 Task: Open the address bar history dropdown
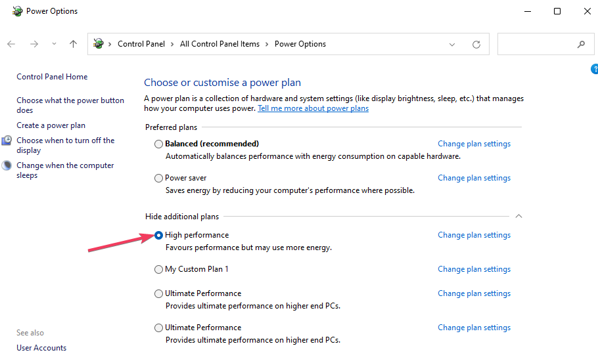point(452,45)
